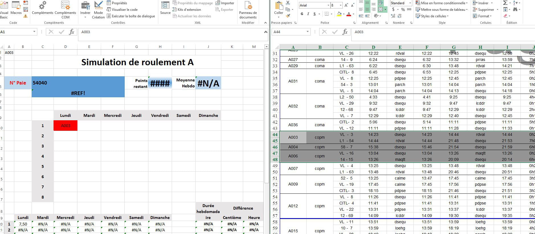Collapse the left window's ribbon
535x234 pixels.
click(266, 23)
